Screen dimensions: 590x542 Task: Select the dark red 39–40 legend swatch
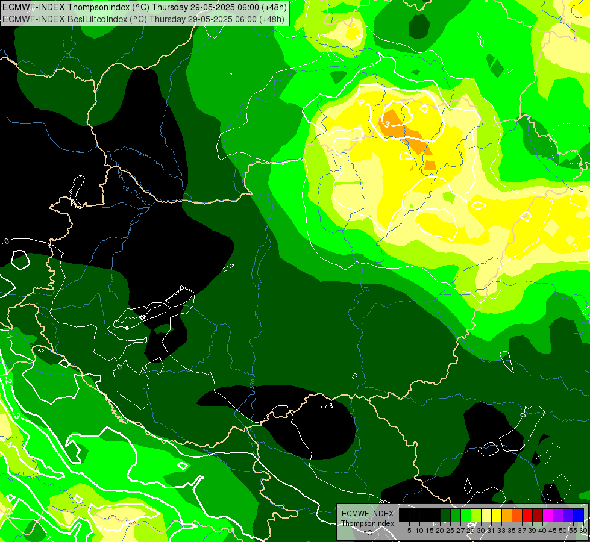[x=538, y=515]
